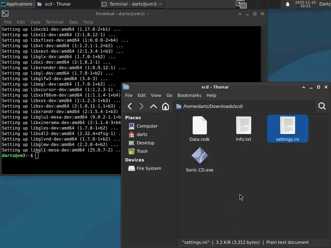Select the settings.ini file
331x248 pixels.
pos(287,129)
